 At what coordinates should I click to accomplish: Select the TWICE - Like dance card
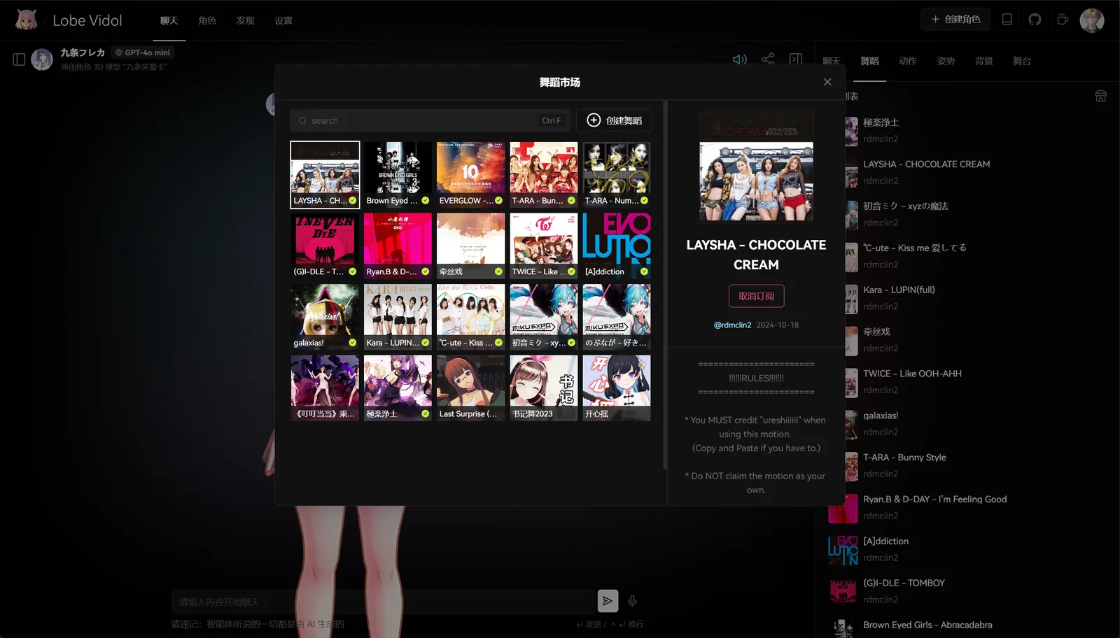[x=544, y=246]
